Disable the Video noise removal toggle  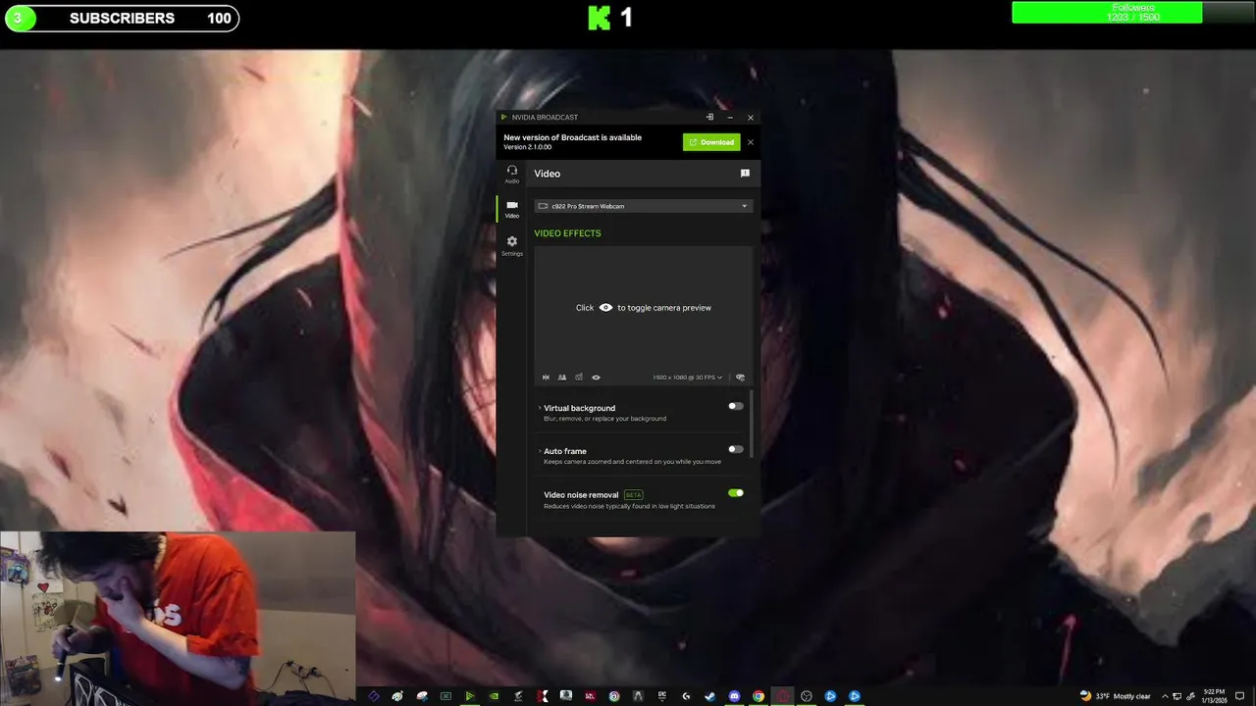pyautogui.click(x=735, y=493)
